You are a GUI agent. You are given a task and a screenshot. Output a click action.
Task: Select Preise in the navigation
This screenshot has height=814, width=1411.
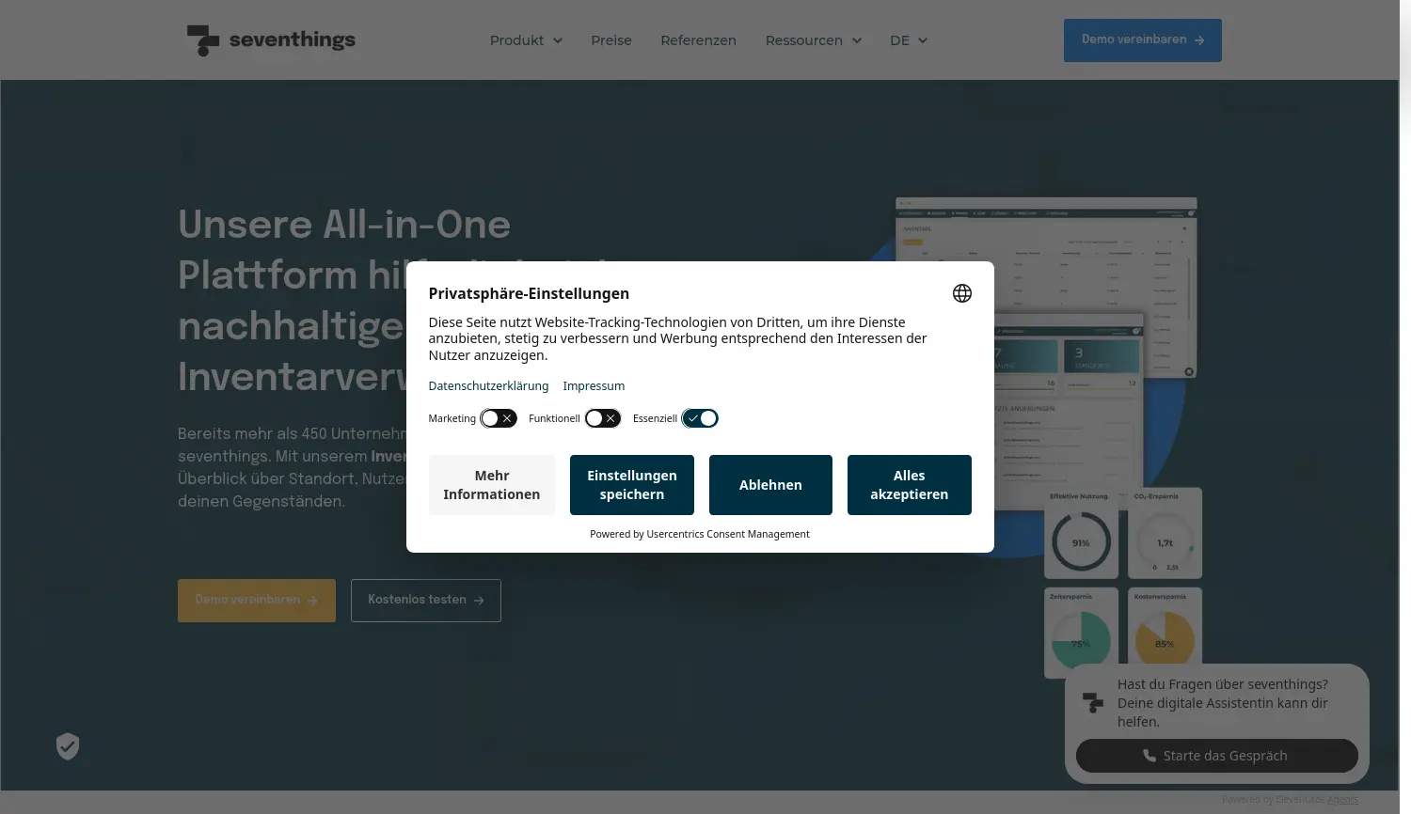(610, 40)
